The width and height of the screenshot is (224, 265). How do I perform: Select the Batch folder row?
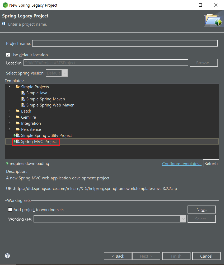tap(26, 111)
